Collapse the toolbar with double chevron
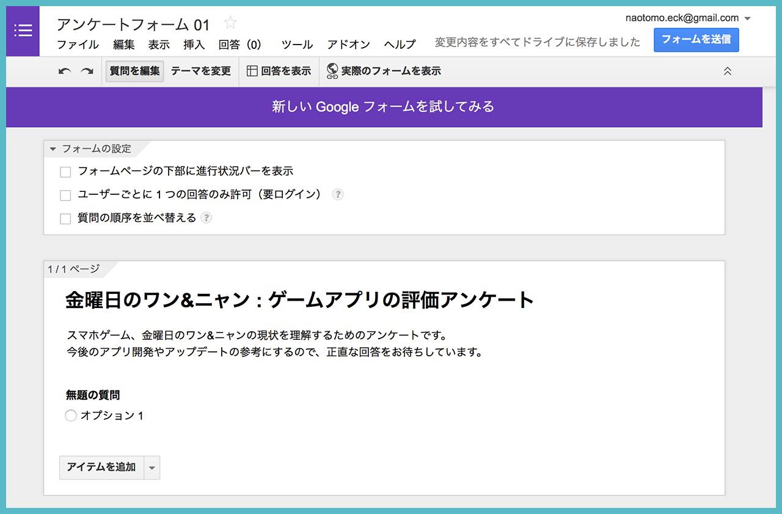782x514 pixels. tap(727, 71)
